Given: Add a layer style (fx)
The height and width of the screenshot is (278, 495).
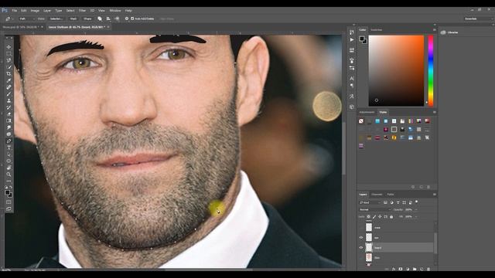Looking at the screenshot, I should click(394, 270).
